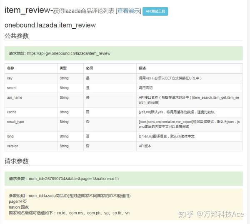The width and height of the screenshot is (250, 224).
Task: Click the 调用key description text
Action: coord(170,78)
